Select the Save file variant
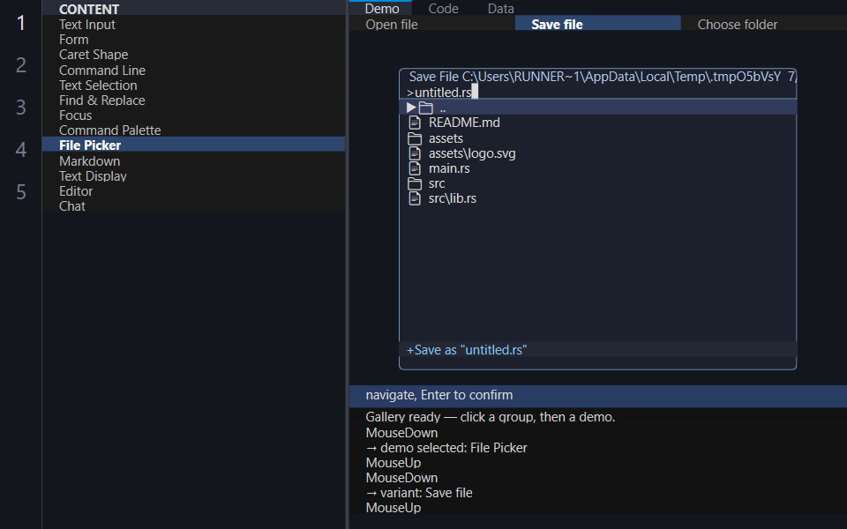847x529 pixels. 598,25
